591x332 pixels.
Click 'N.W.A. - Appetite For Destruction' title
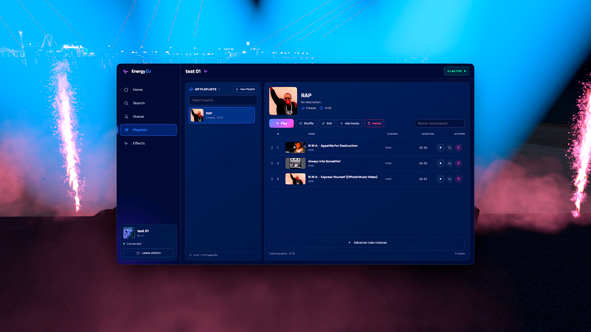click(x=333, y=146)
